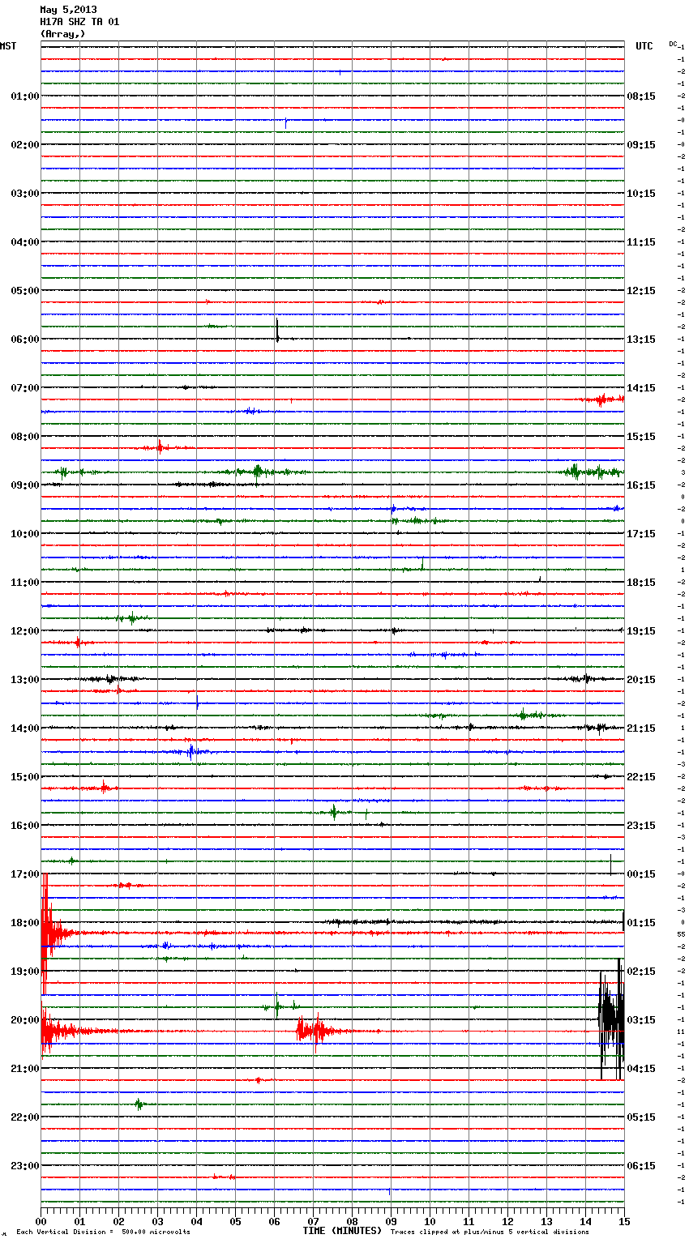The image size is (689, 1243).
Task: Click the "18:00" MST time label
Action: click(25, 923)
